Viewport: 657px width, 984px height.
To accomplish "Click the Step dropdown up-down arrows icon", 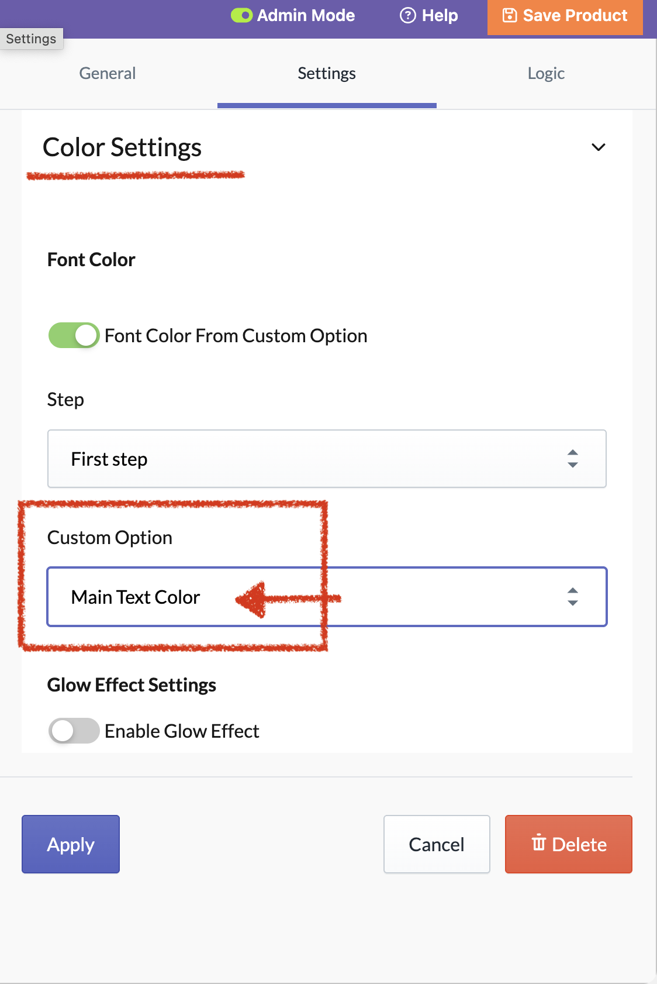I will pyautogui.click(x=573, y=459).
